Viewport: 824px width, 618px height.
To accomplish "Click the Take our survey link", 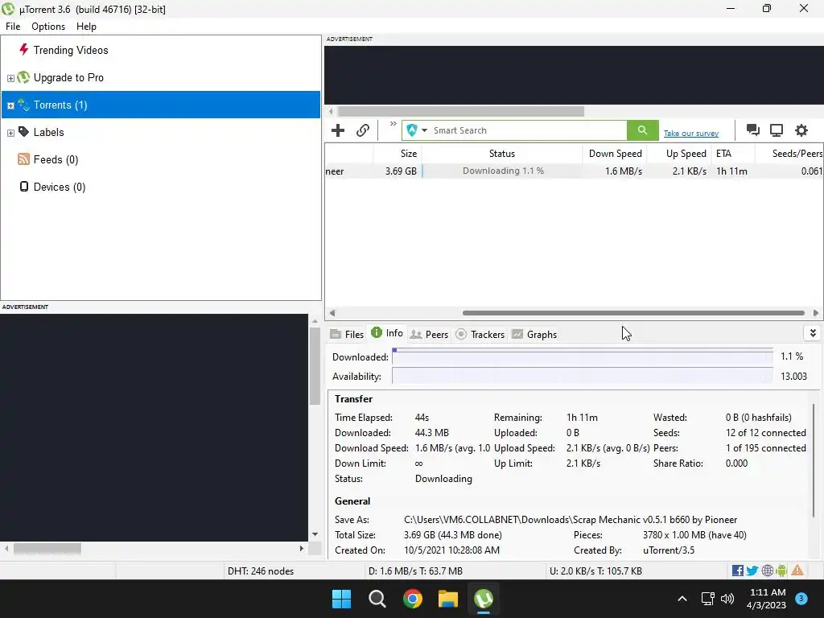I will pos(691,134).
